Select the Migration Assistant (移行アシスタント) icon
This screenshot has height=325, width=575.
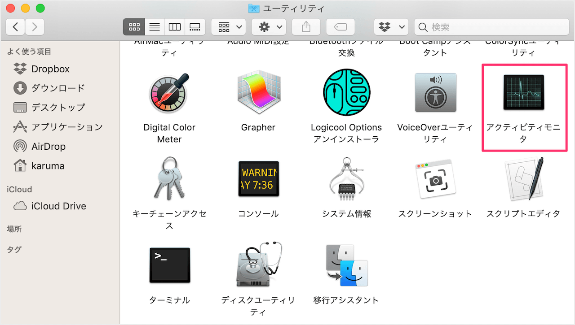[x=346, y=265]
